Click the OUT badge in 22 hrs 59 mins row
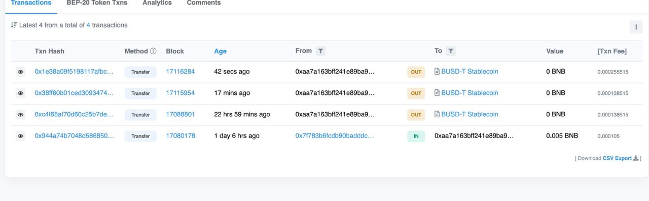The image size is (649, 201). click(x=416, y=115)
